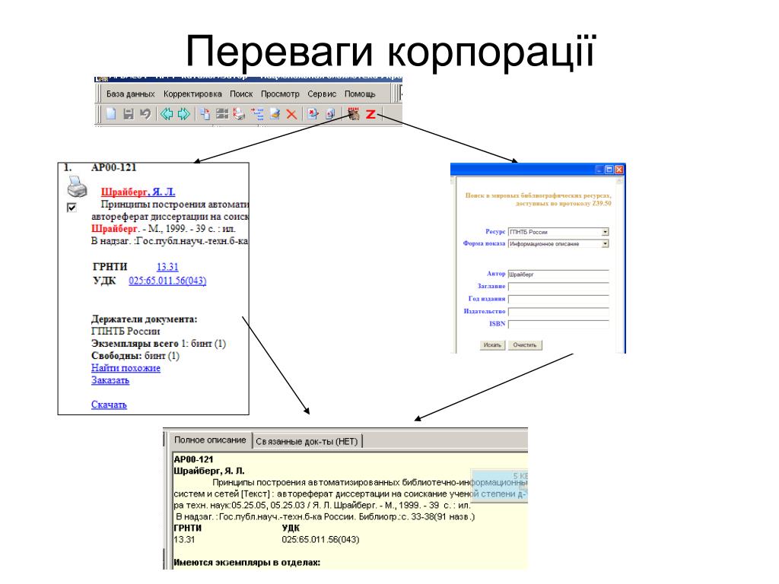Open the Корректировка menu
Viewport: 779px width, 584px height.
pos(192,94)
